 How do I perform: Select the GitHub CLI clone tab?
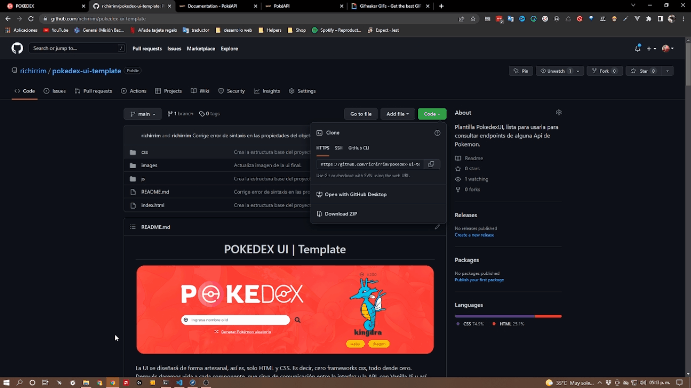coord(359,148)
